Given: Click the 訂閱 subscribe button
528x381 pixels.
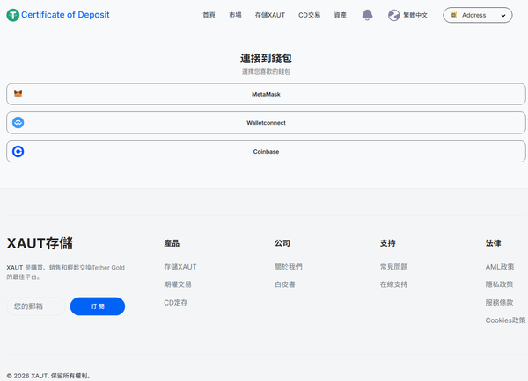Looking at the screenshot, I should [x=98, y=306].
